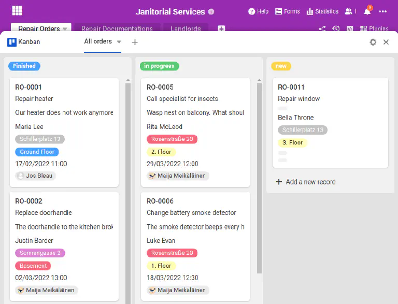This screenshot has height=304, width=398.
Task: Expand the All orders view dropdown
Action: click(x=119, y=41)
